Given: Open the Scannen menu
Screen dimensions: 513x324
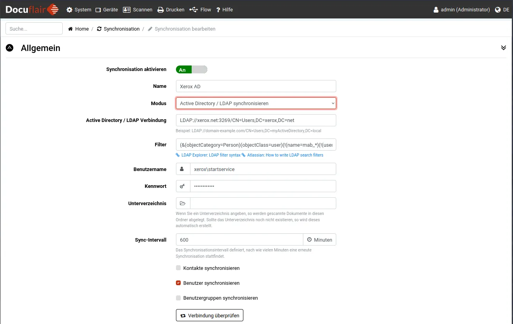Looking at the screenshot, I should pyautogui.click(x=138, y=10).
